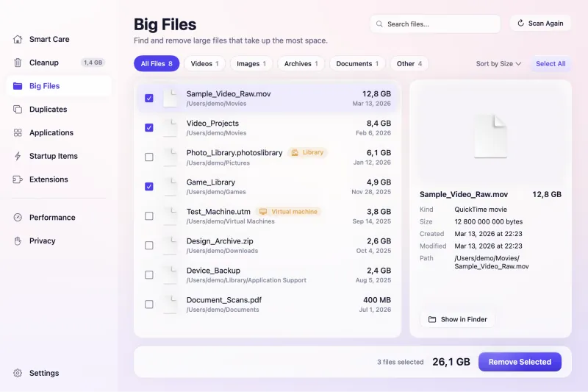Click the Big Files folder icon

pos(18,86)
